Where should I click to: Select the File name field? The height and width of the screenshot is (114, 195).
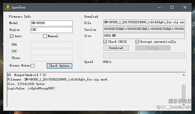click(x=144, y=22)
